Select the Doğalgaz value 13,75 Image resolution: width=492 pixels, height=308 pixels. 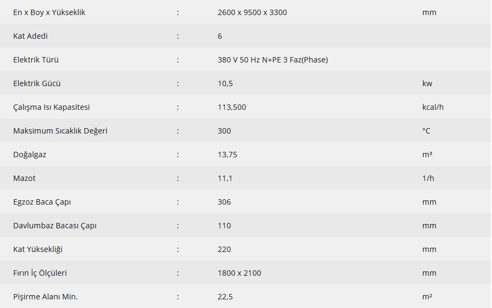click(x=228, y=155)
